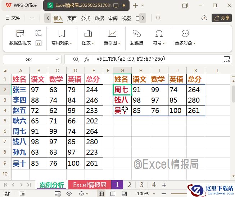Click the zoom magnifier in formula bar
The image size is (235, 197).
pyautogui.click(x=76, y=59)
